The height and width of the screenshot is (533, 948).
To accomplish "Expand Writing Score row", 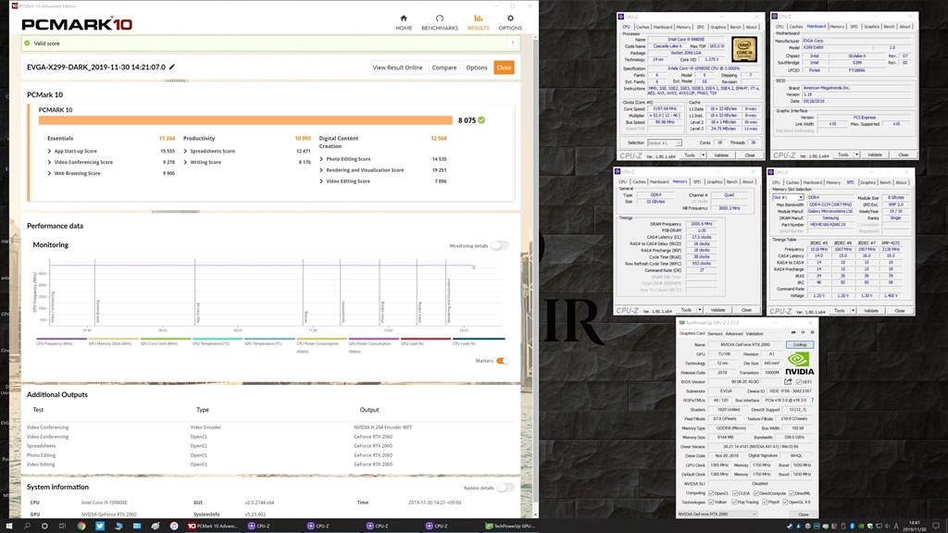I will click(x=185, y=162).
